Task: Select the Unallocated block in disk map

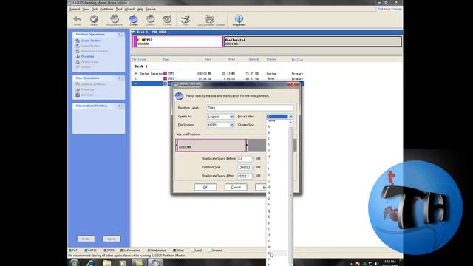Action: [x=313, y=41]
